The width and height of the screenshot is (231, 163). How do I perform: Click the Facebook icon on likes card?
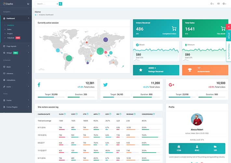(39, 85)
